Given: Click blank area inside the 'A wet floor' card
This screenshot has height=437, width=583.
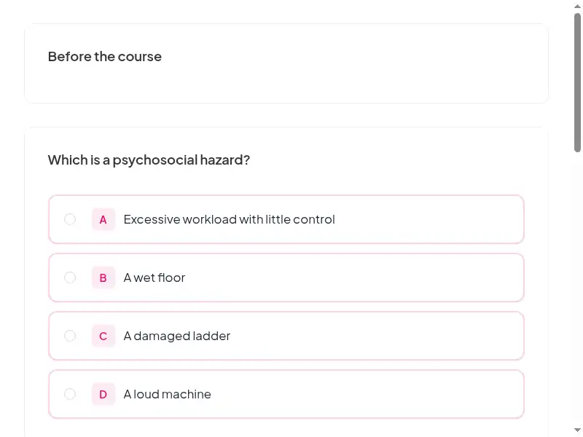Looking at the screenshot, I should (x=353, y=277).
